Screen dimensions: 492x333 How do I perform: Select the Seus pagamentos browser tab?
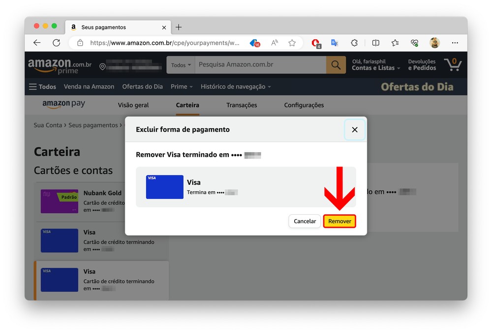click(x=118, y=27)
